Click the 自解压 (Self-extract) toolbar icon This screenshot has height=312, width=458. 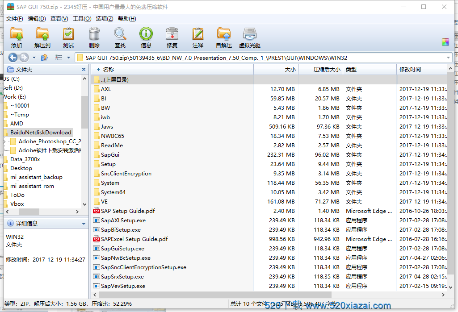(224, 34)
